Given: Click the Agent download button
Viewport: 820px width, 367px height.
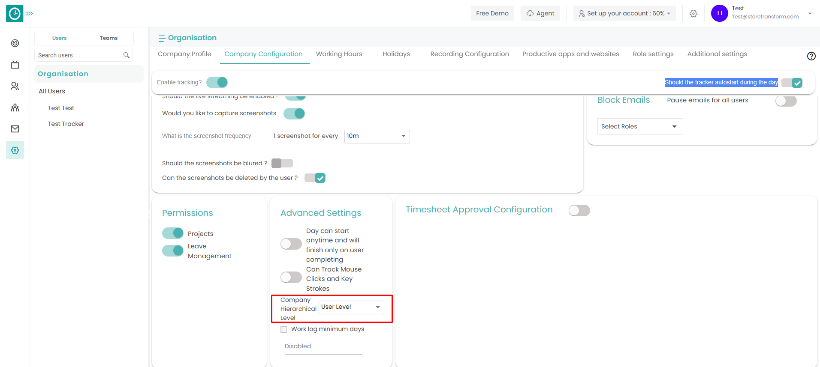Looking at the screenshot, I should [540, 13].
